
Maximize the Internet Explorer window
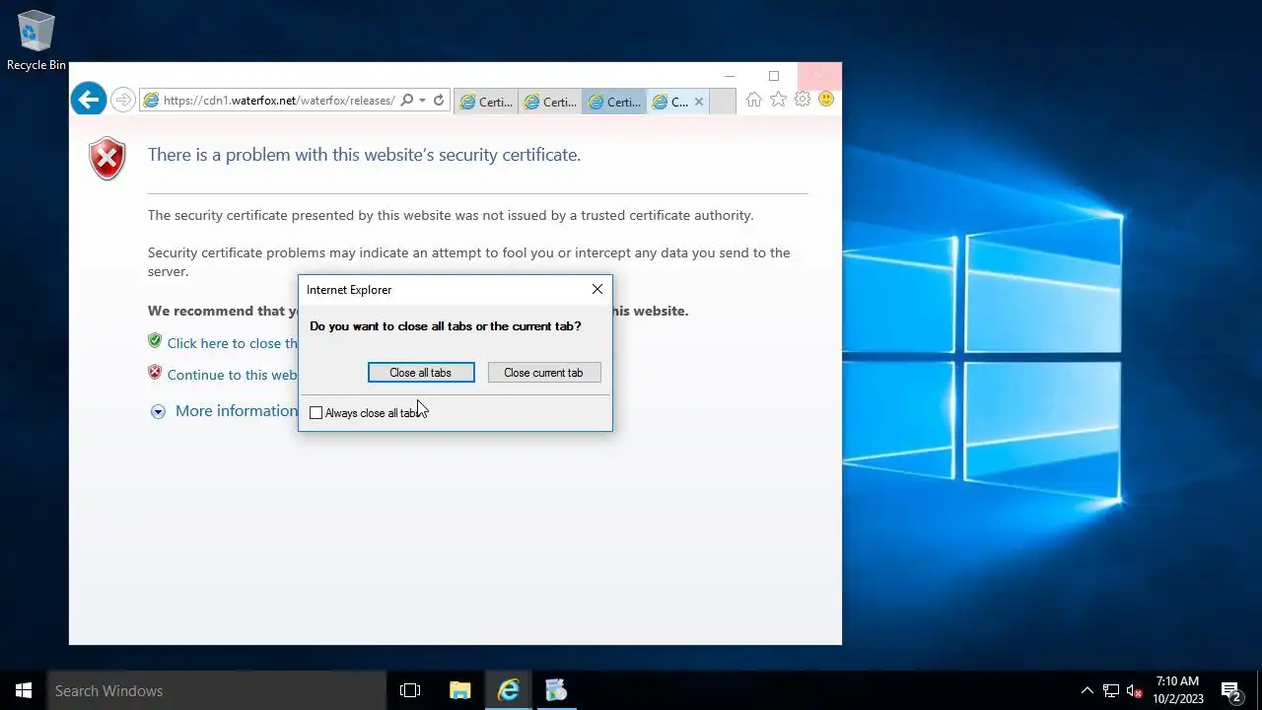click(774, 76)
